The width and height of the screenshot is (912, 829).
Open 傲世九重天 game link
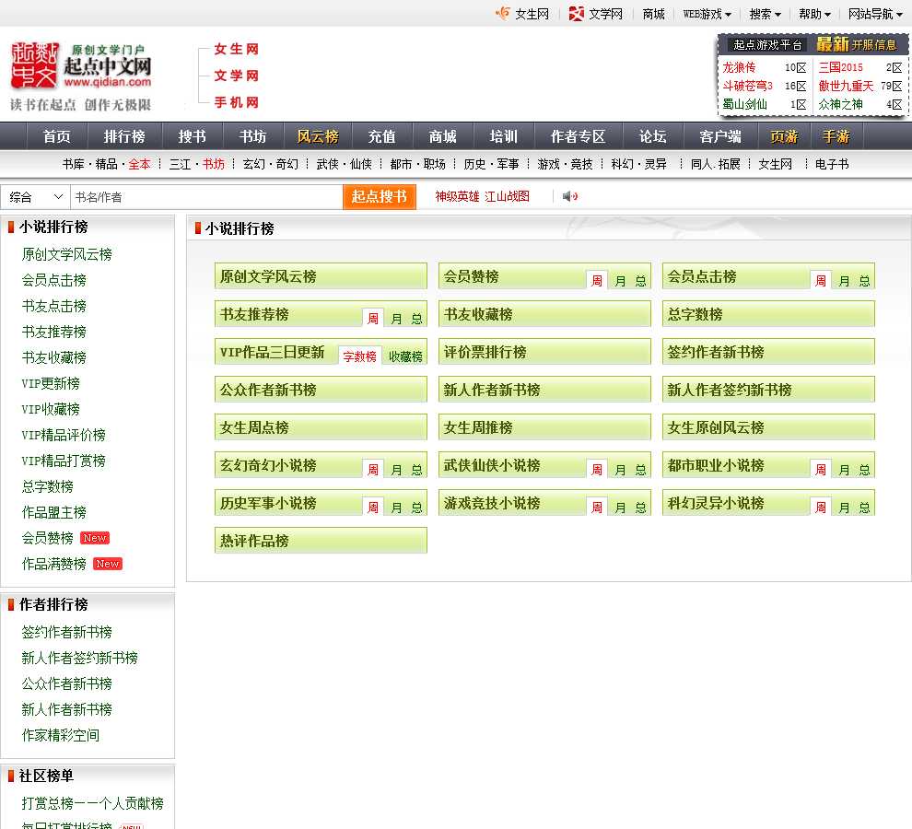[x=846, y=86]
